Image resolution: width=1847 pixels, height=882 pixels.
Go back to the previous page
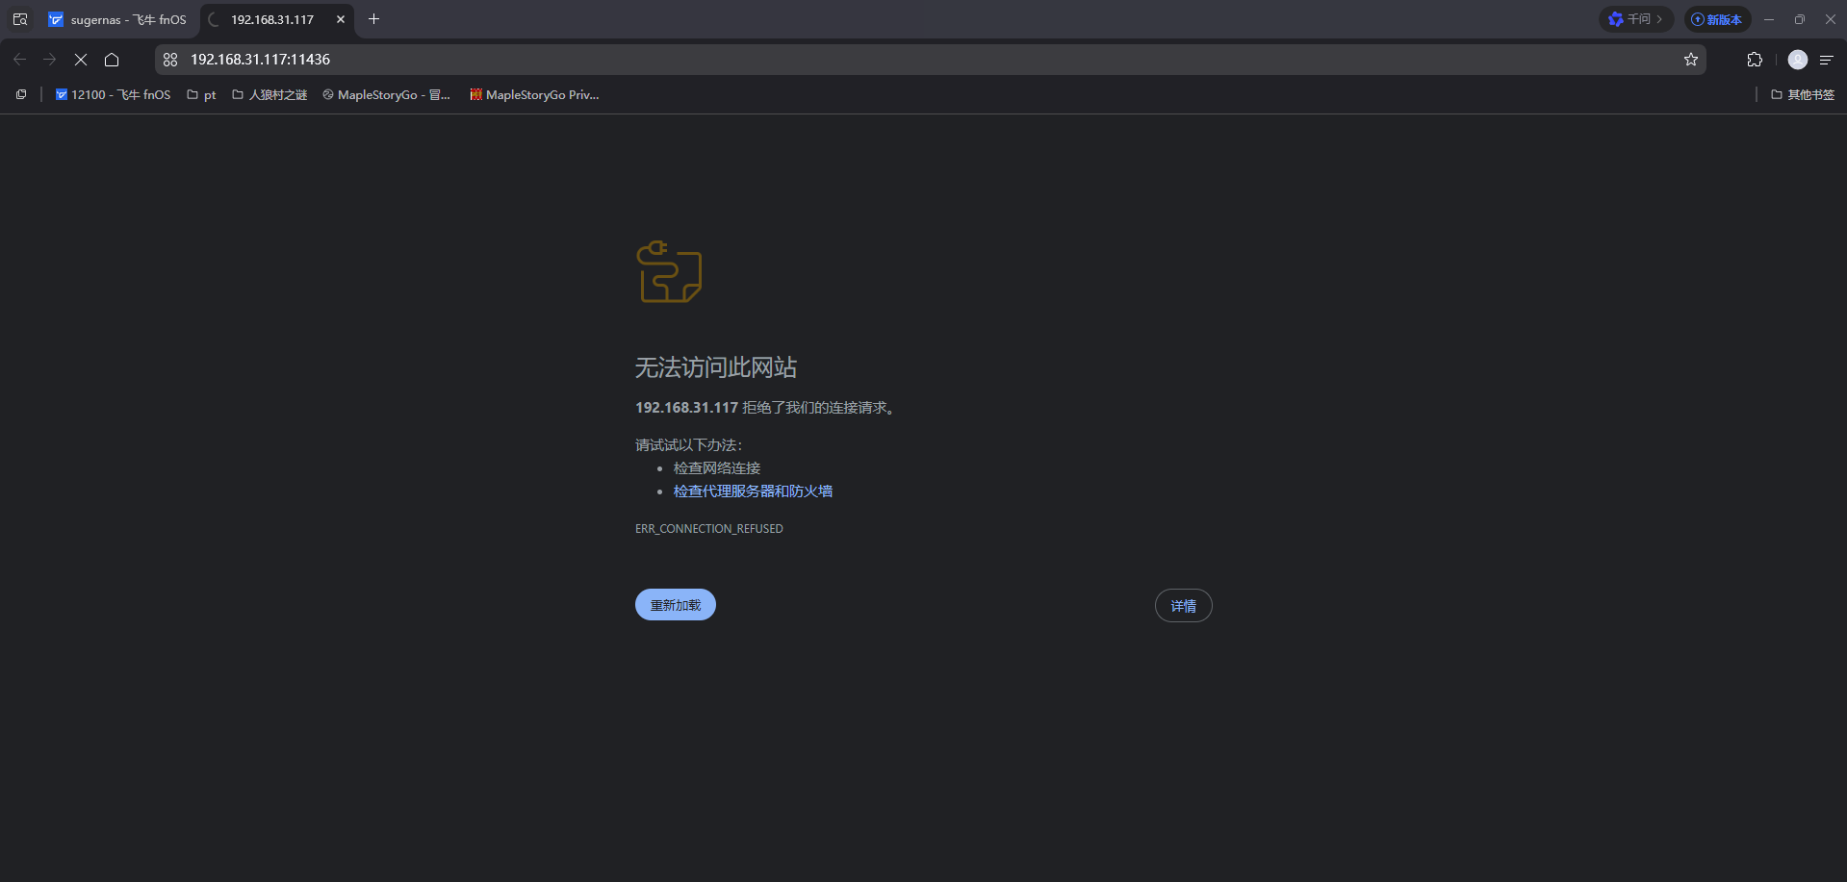[20, 60]
